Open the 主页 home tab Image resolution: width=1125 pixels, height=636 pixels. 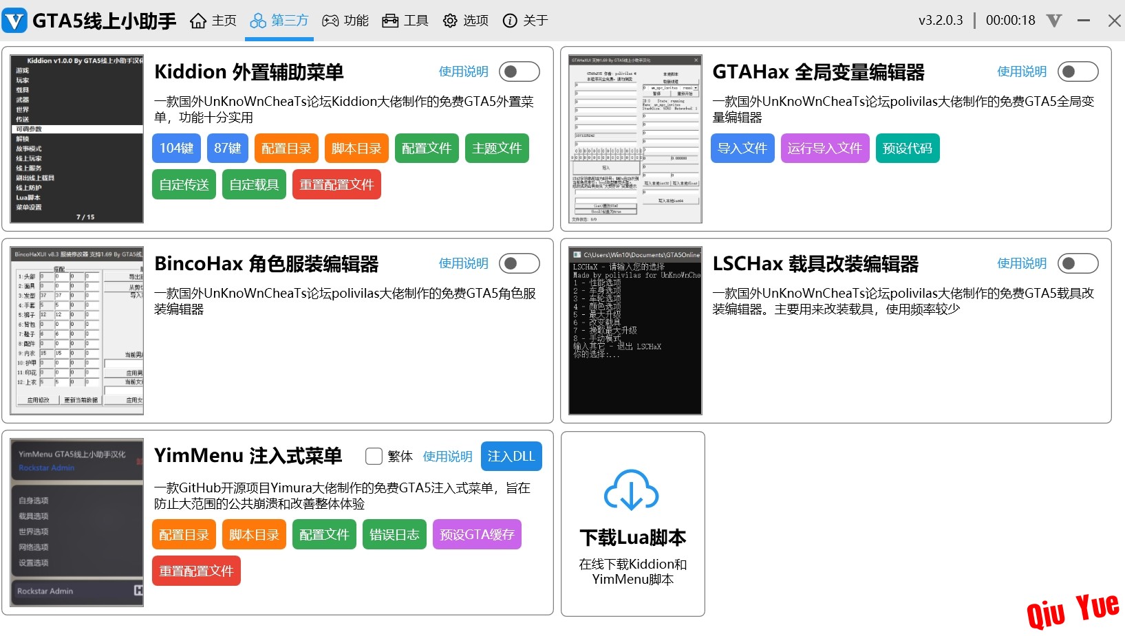coord(213,21)
